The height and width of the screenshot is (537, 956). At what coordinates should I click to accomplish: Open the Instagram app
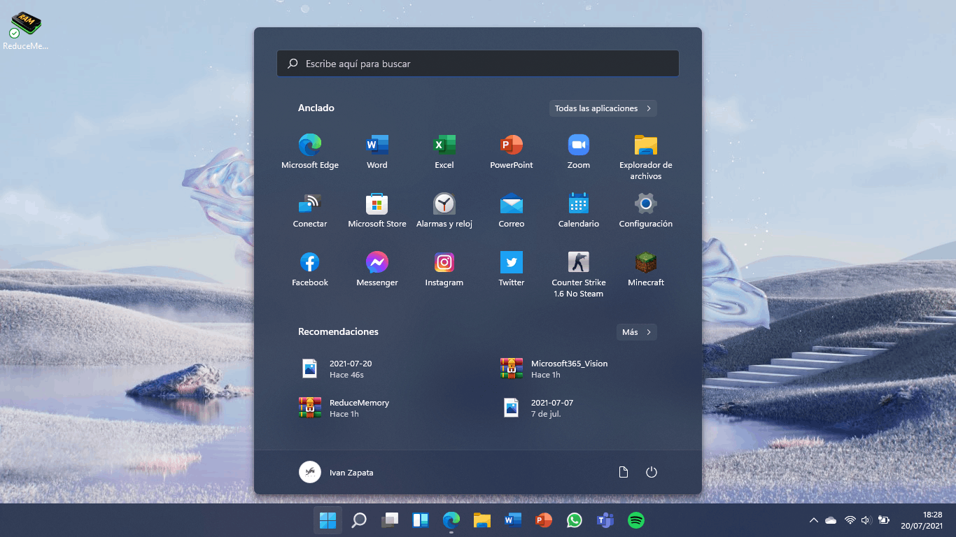click(x=444, y=269)
